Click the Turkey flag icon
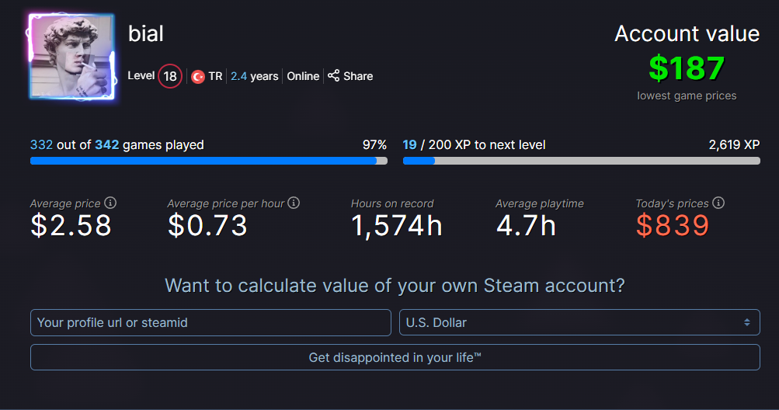The width and height of the screenshot is (779, 410). pos(198,77)
